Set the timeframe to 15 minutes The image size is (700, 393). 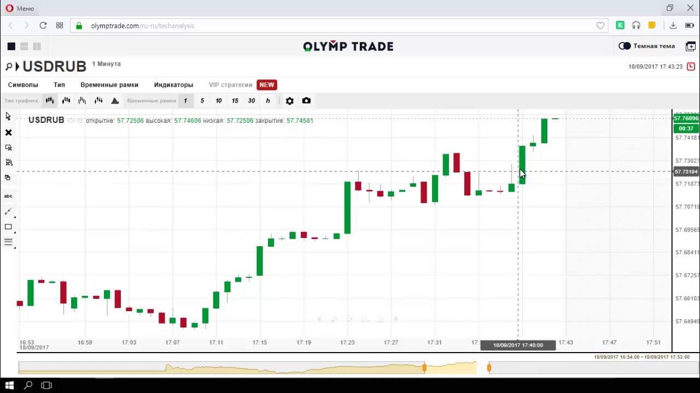(x=235, y=100)
